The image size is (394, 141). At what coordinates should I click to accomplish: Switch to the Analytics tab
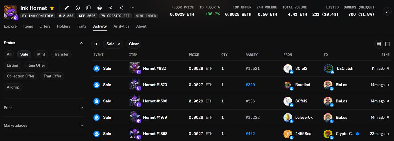[121, 26]
